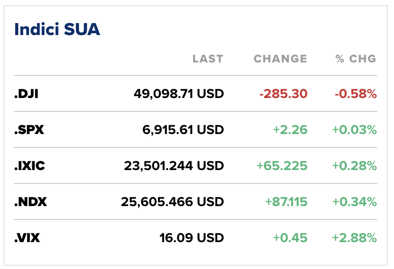Click VIX last price 16.09 USD
394x269 pixels.
192,238
